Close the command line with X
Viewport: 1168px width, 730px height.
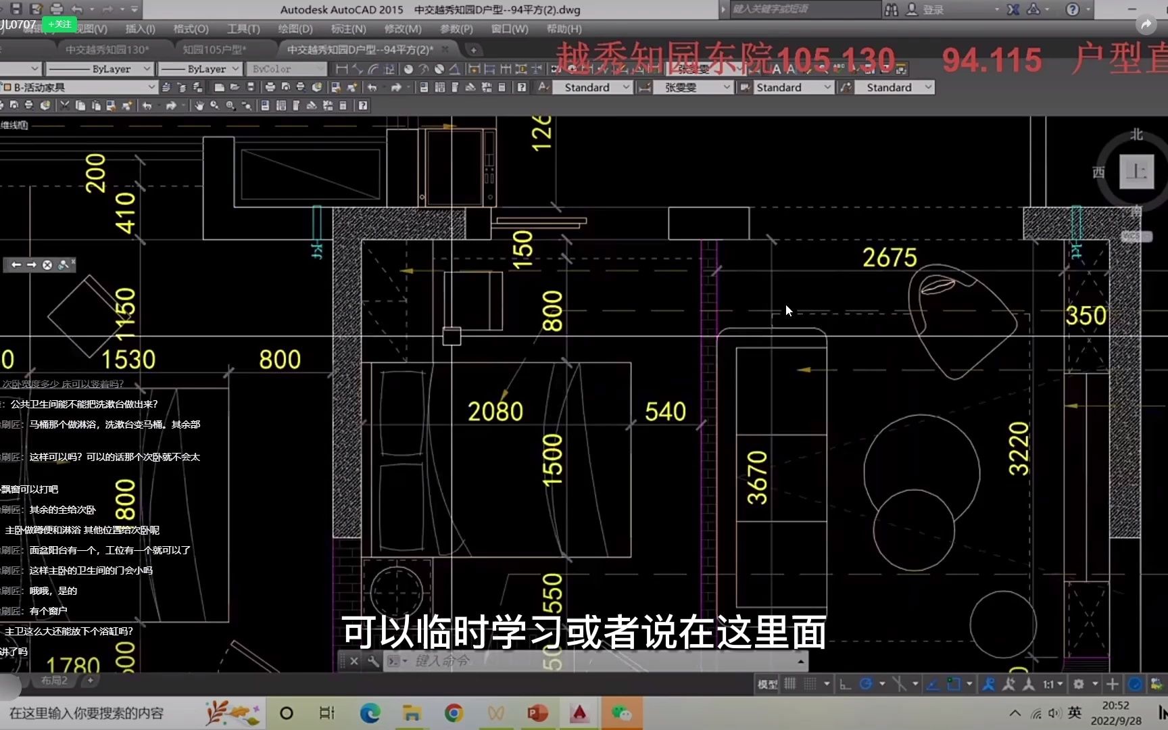354,661
